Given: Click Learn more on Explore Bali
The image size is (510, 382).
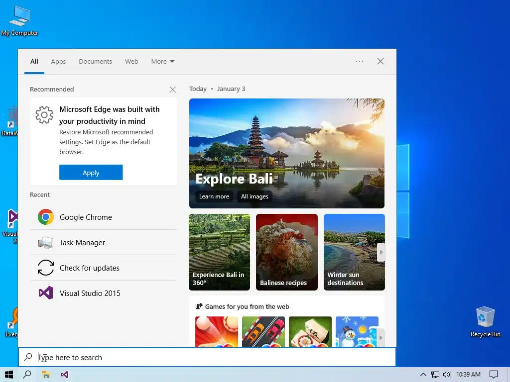Looking at the screenshot, I should click(x=214, y=196).
